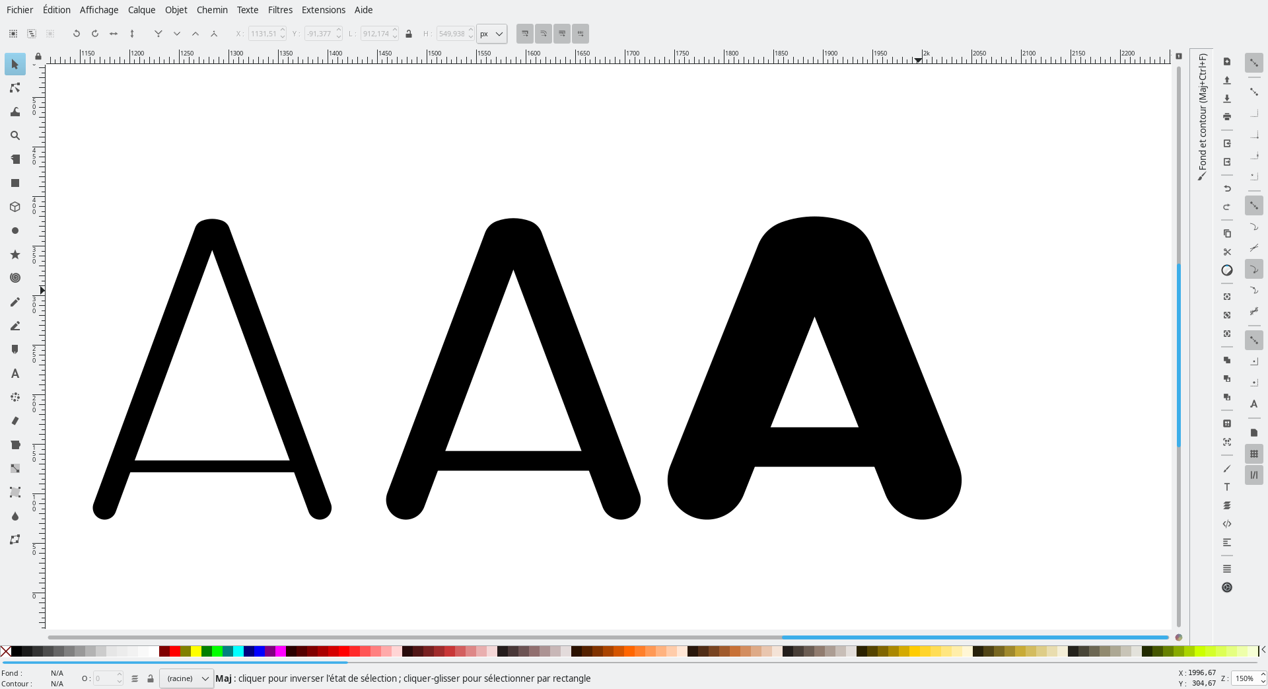Select the Zoom tool in the toolbox

[15, 135]
